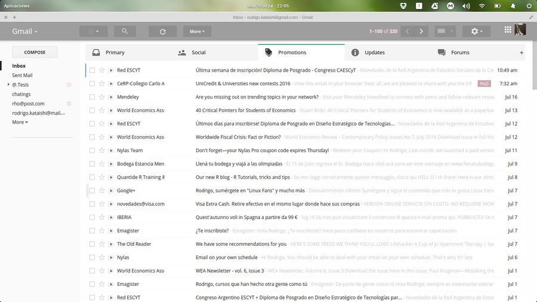Screen dimensions: 537x302
Task: Click the rho@post.com label color square
Action: coord(69,103)
